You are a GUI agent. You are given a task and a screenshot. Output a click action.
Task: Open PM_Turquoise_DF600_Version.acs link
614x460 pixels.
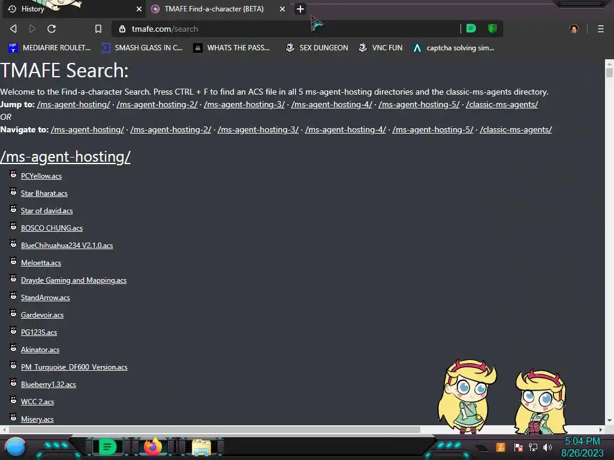point(74,367)
